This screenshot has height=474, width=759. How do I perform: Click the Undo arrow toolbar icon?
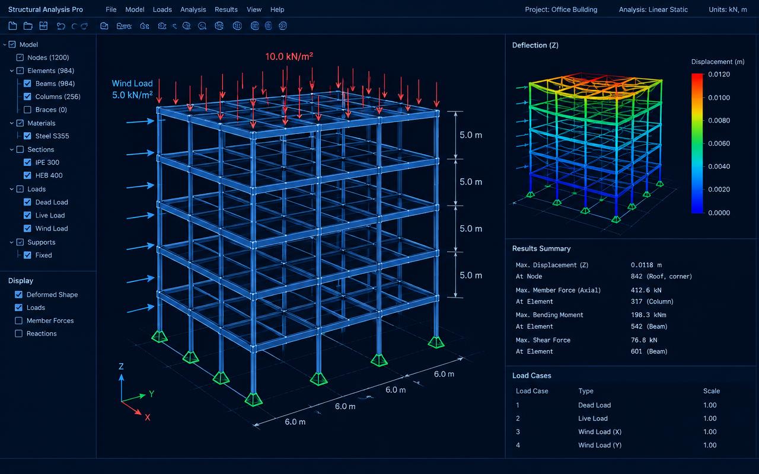[x=60, y=26]
